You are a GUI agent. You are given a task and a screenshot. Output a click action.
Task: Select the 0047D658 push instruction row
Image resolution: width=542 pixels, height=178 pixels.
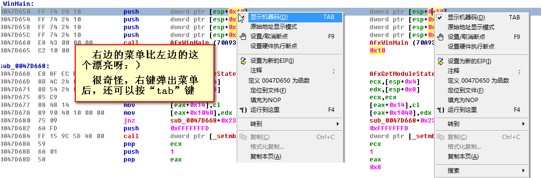tap(119, 27)
